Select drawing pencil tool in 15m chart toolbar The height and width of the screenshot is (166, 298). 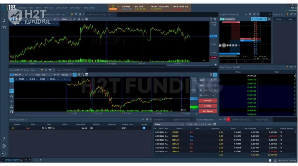[74, 75]
